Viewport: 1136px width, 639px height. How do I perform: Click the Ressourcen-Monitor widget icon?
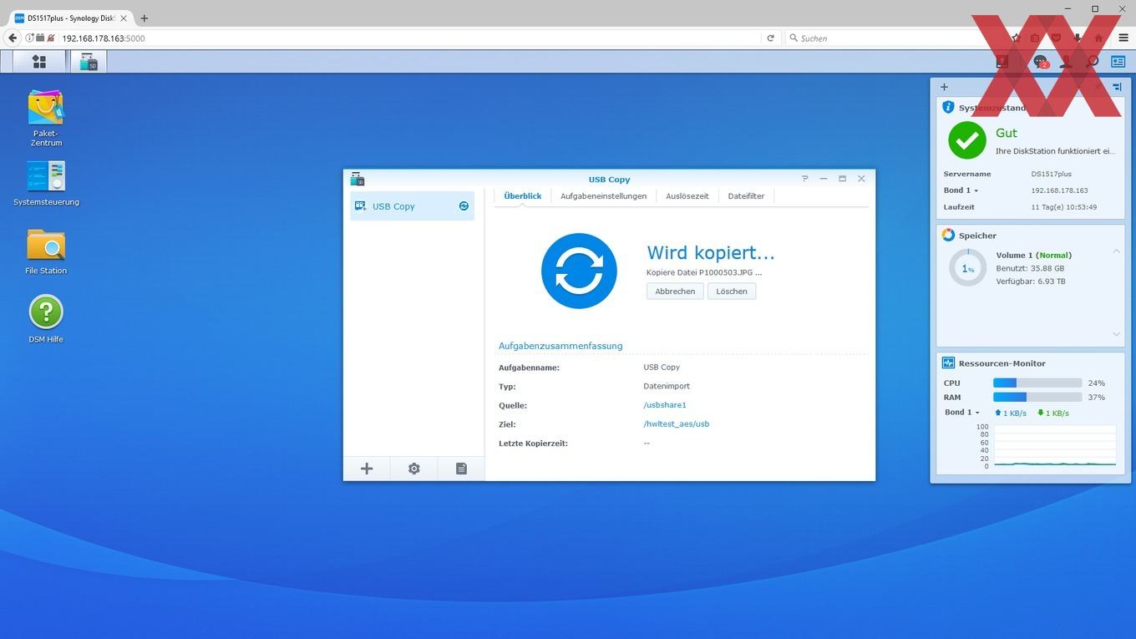(948, 363)
